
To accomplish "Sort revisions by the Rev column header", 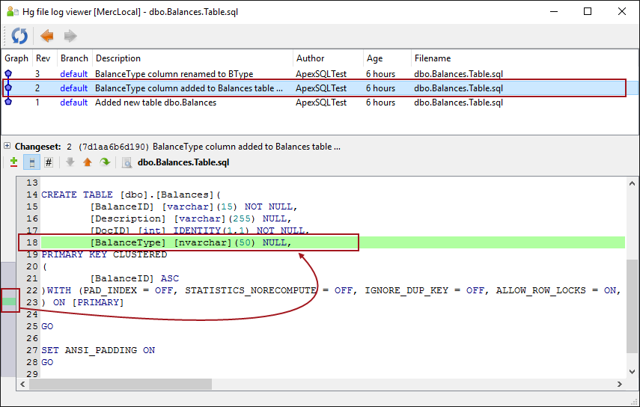I will (x=43, y=58).
